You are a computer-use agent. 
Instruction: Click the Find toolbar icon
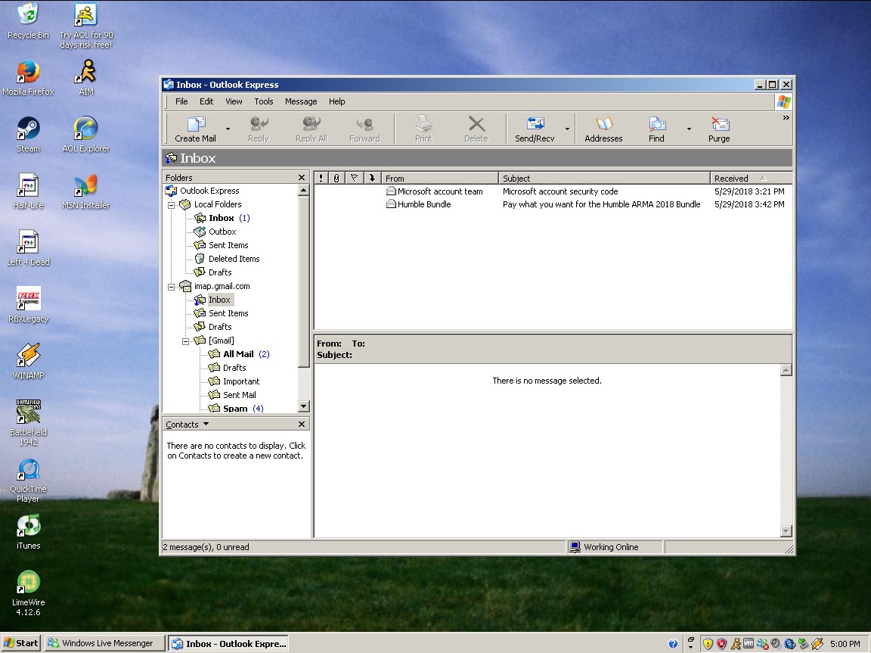coord(656,125)
